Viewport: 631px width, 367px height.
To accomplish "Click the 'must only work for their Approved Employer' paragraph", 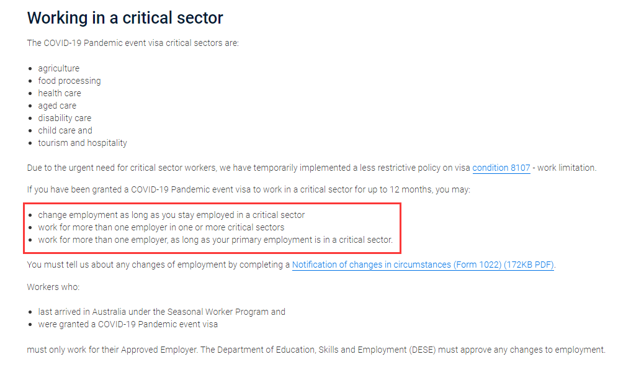I will click(315, 350).
